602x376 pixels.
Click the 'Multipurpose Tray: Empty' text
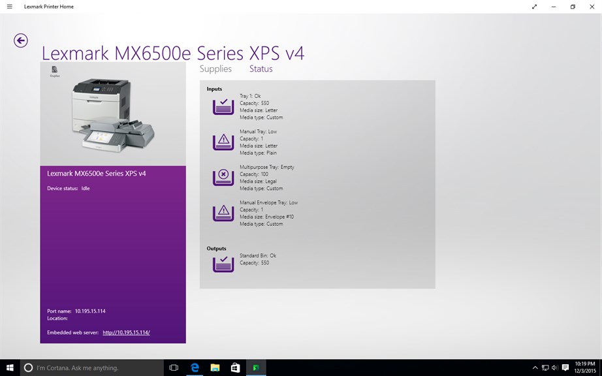pyautogui.click(x=267, y=167)
